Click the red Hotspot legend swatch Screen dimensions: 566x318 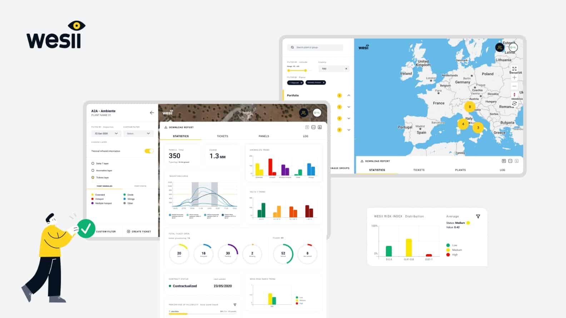[93, 199]
